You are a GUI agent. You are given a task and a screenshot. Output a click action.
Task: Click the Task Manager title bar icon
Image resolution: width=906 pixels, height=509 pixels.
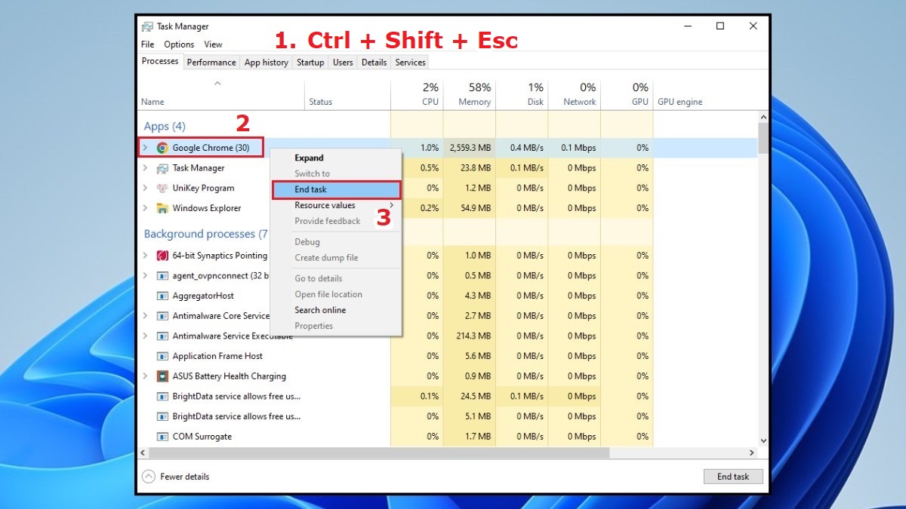click(x=147, y=26)
